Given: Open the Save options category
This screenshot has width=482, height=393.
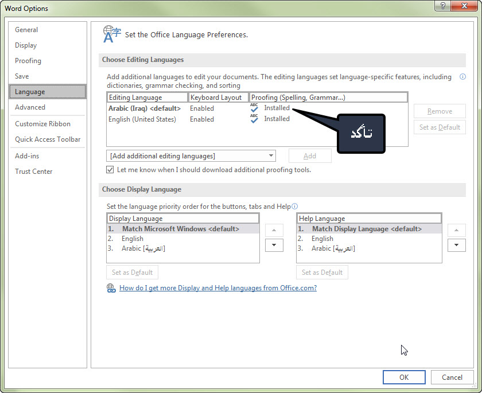Looking at the screenshot, I should click(48, 76).
